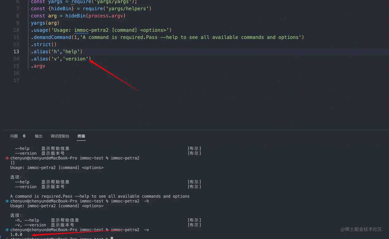This screenshot has width=389, height=239.
Task: Click the red error indicator beside terminal command
Action: click(7, 158)
